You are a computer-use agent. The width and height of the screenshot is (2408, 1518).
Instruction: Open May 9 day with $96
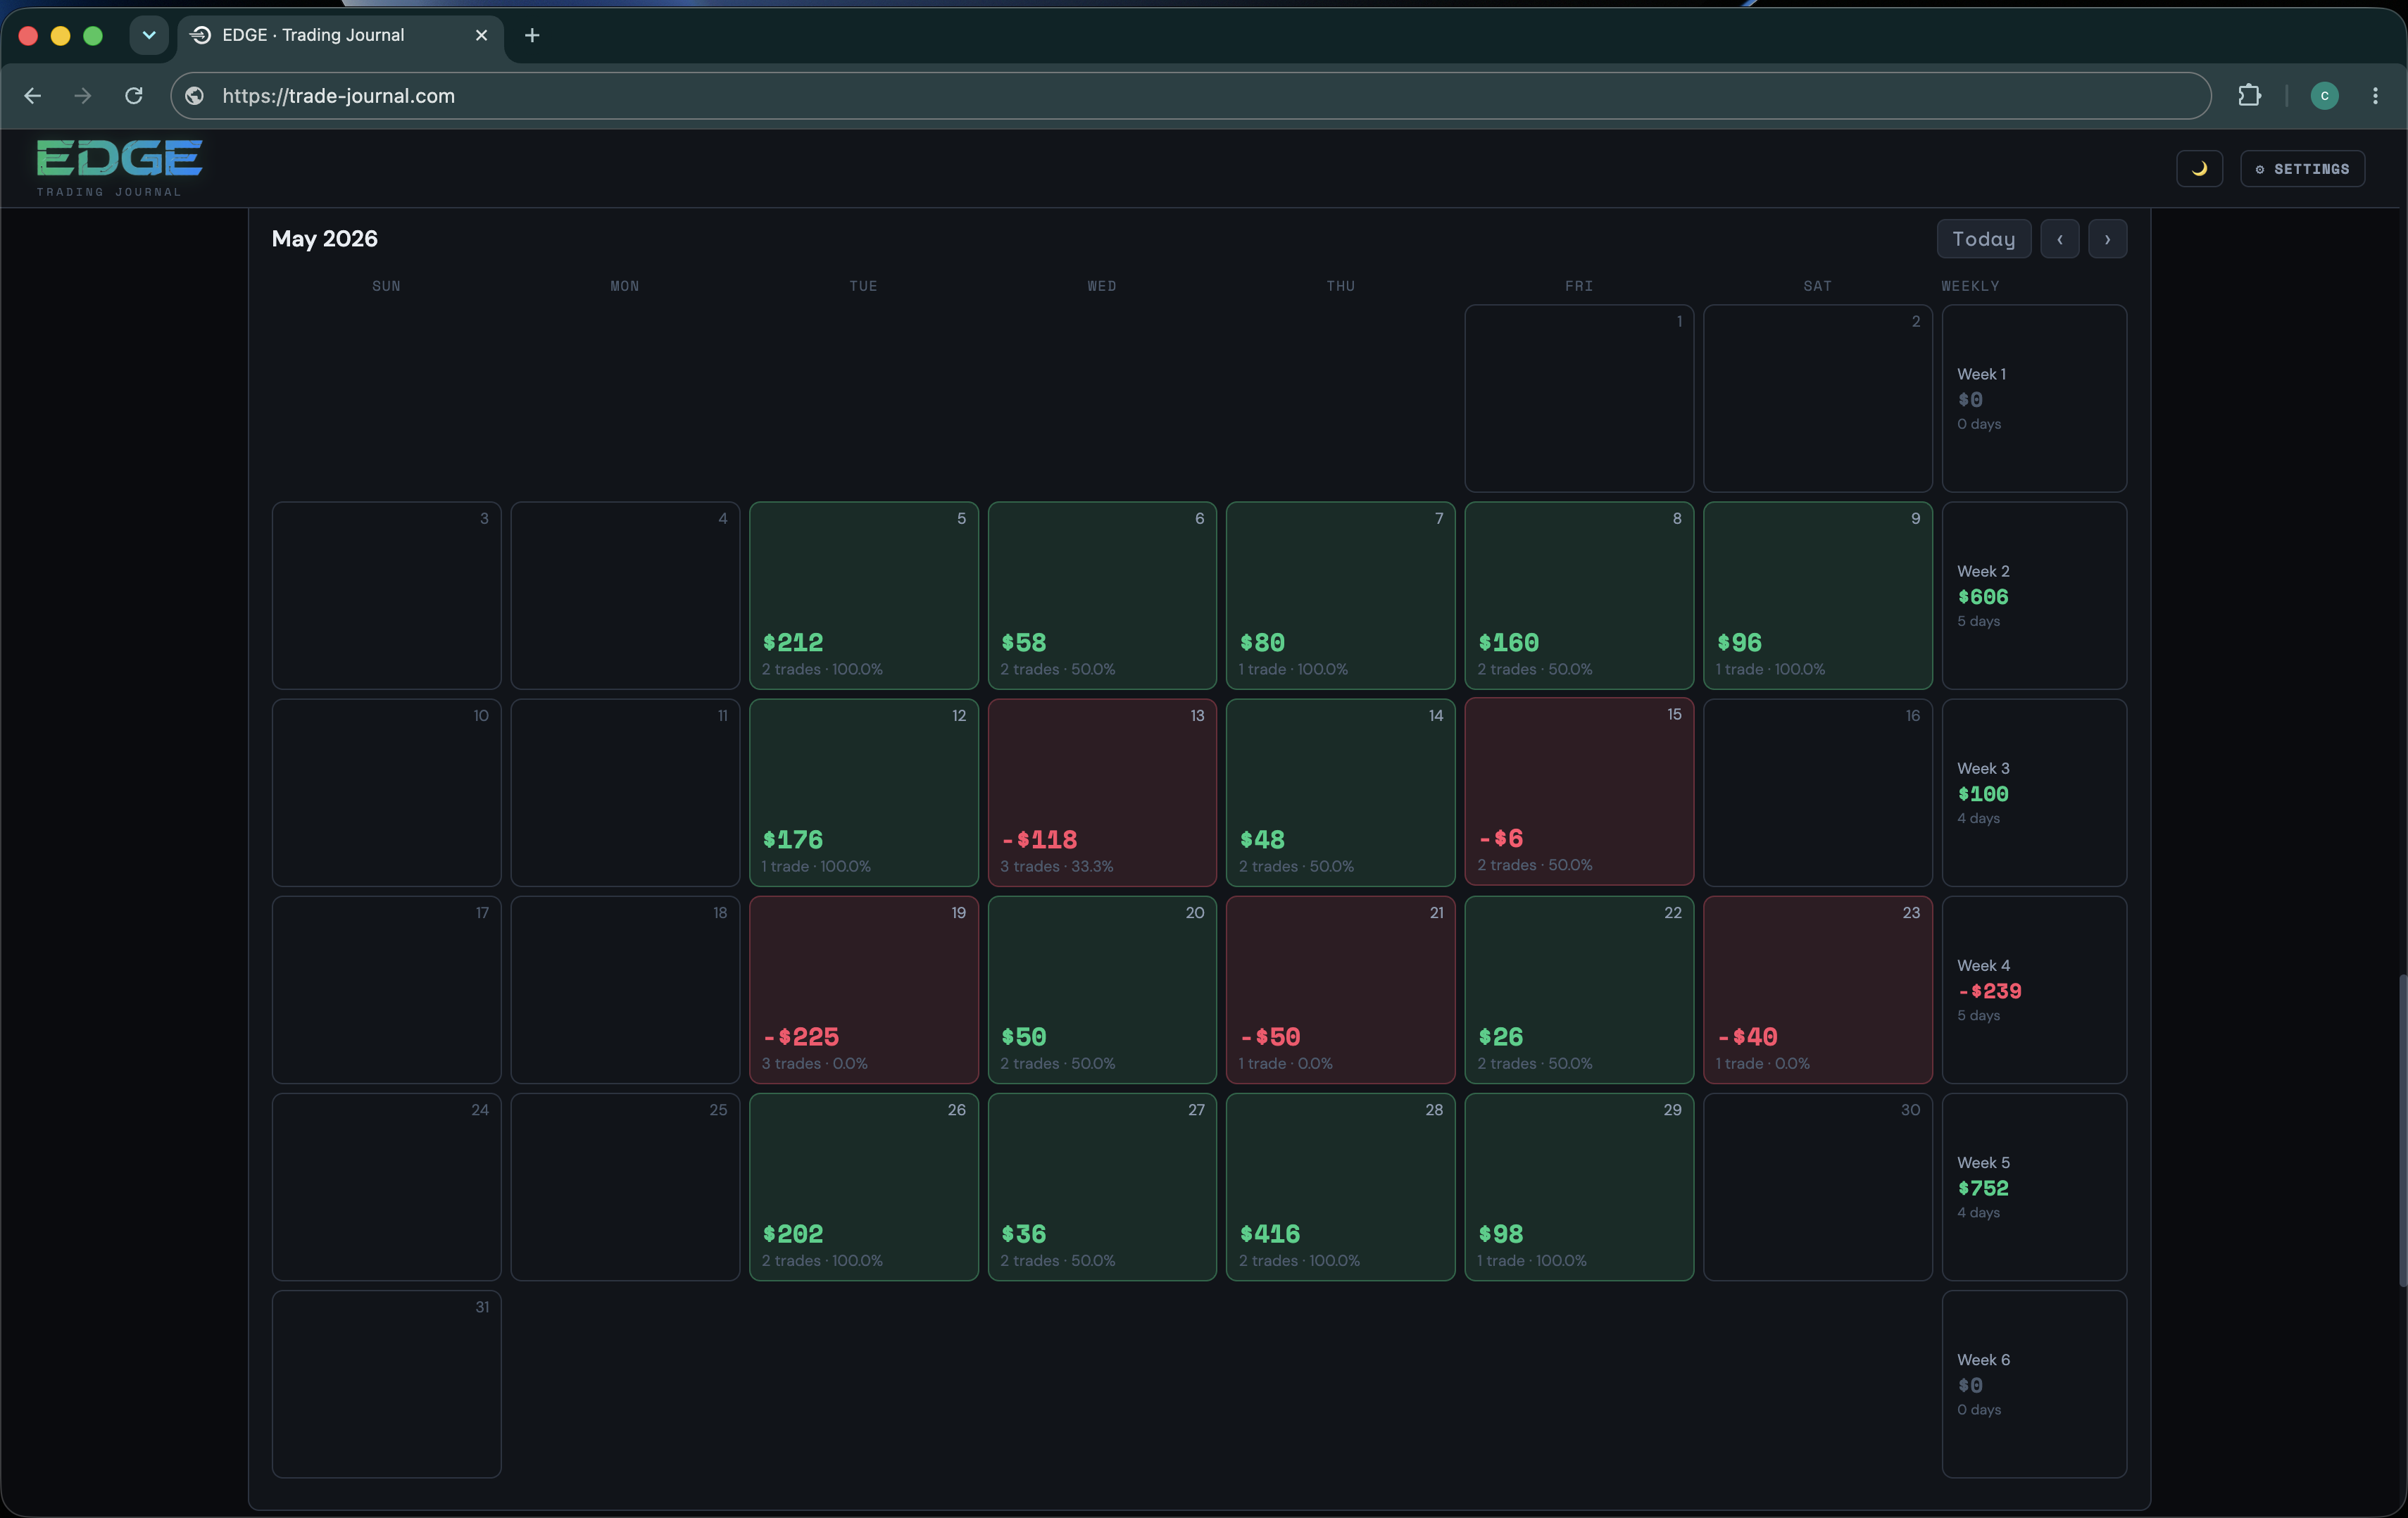[x=1817, y=595]
